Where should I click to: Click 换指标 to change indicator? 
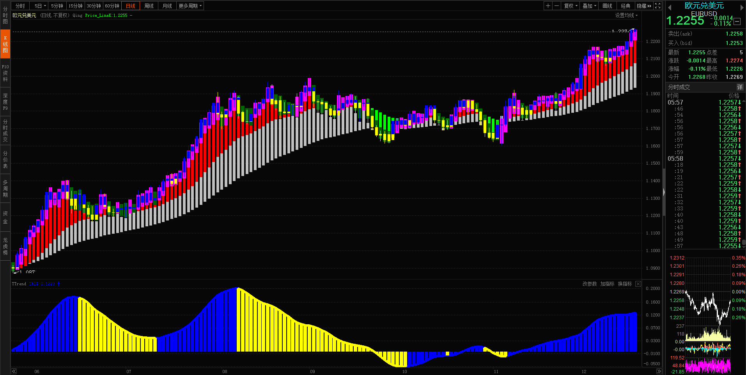(x=625, y=284)
